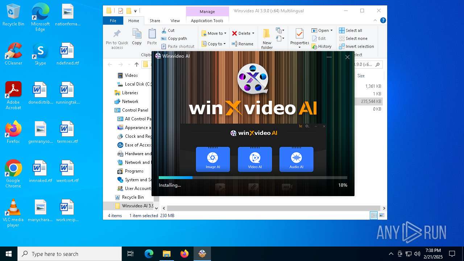Open innaked.rtf document on desktop
Screen dimensions: 464x261
[40, 171]
